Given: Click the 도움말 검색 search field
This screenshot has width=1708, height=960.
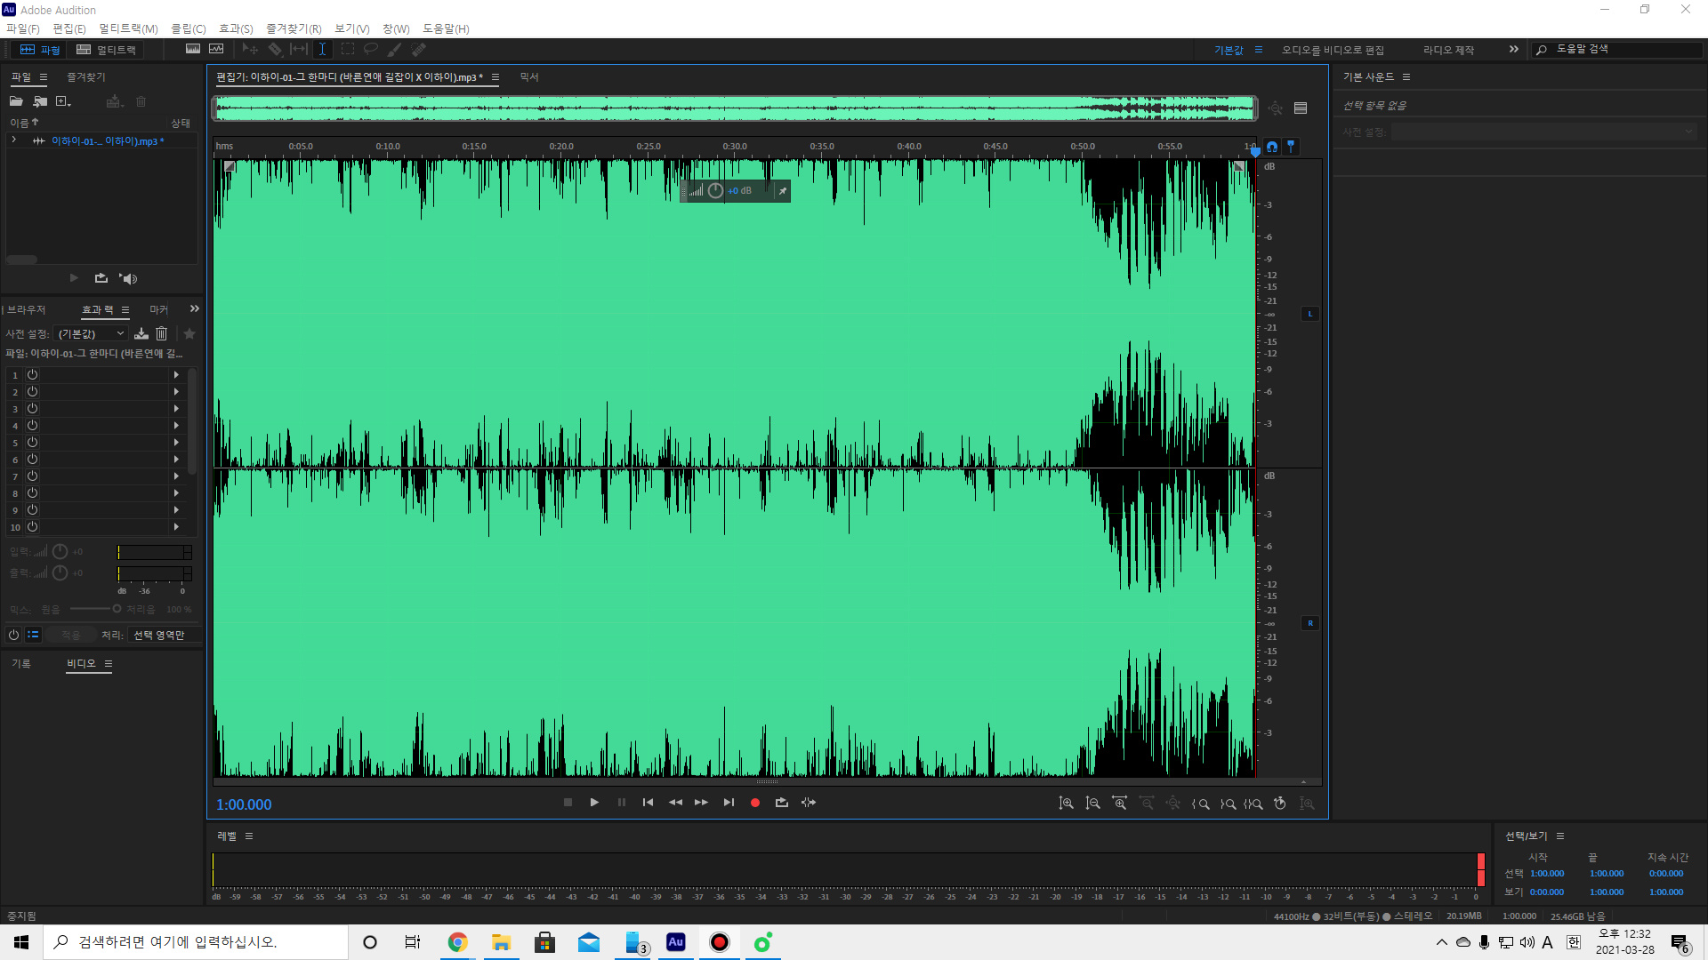Looking at the screenshot, I should coord(1619,50).
